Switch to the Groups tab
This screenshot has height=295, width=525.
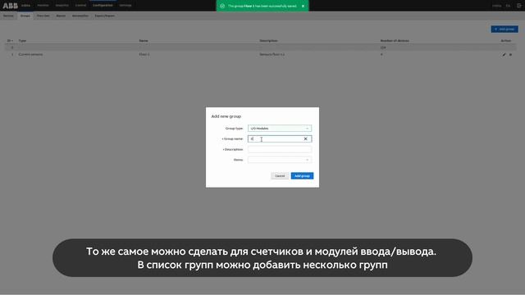click(25, 16)
